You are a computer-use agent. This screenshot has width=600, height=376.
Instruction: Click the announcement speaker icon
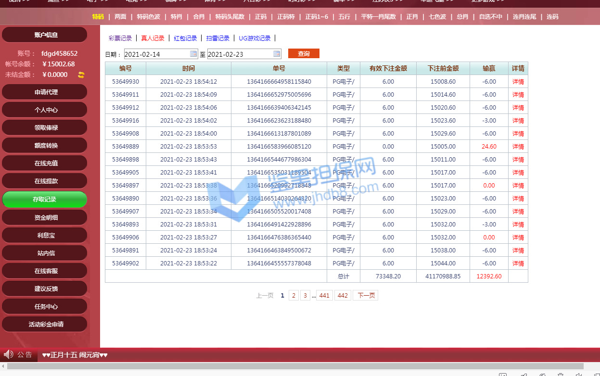click(x=8, y=354)
